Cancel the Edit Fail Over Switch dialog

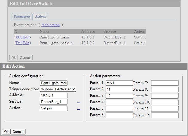25,58
